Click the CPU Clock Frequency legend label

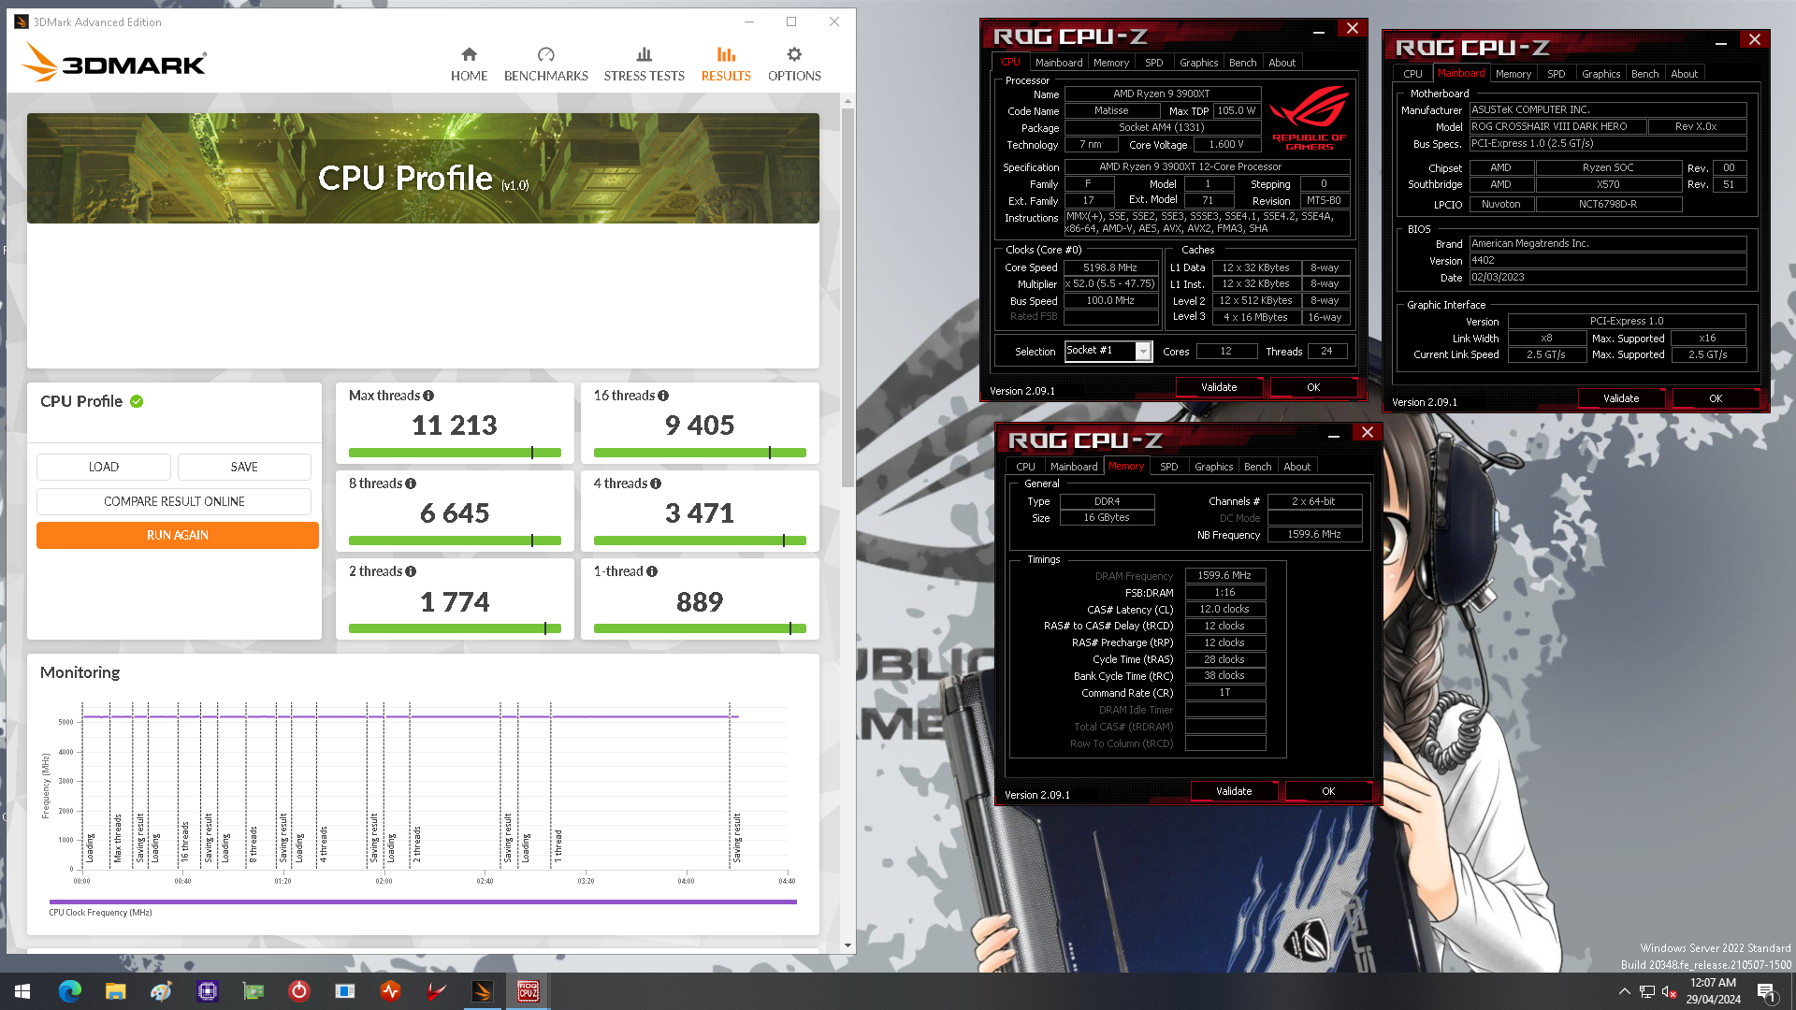click(x=100, y=913)
